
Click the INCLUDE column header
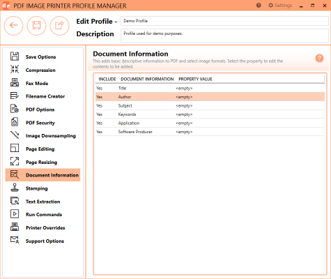click(107, 79)
